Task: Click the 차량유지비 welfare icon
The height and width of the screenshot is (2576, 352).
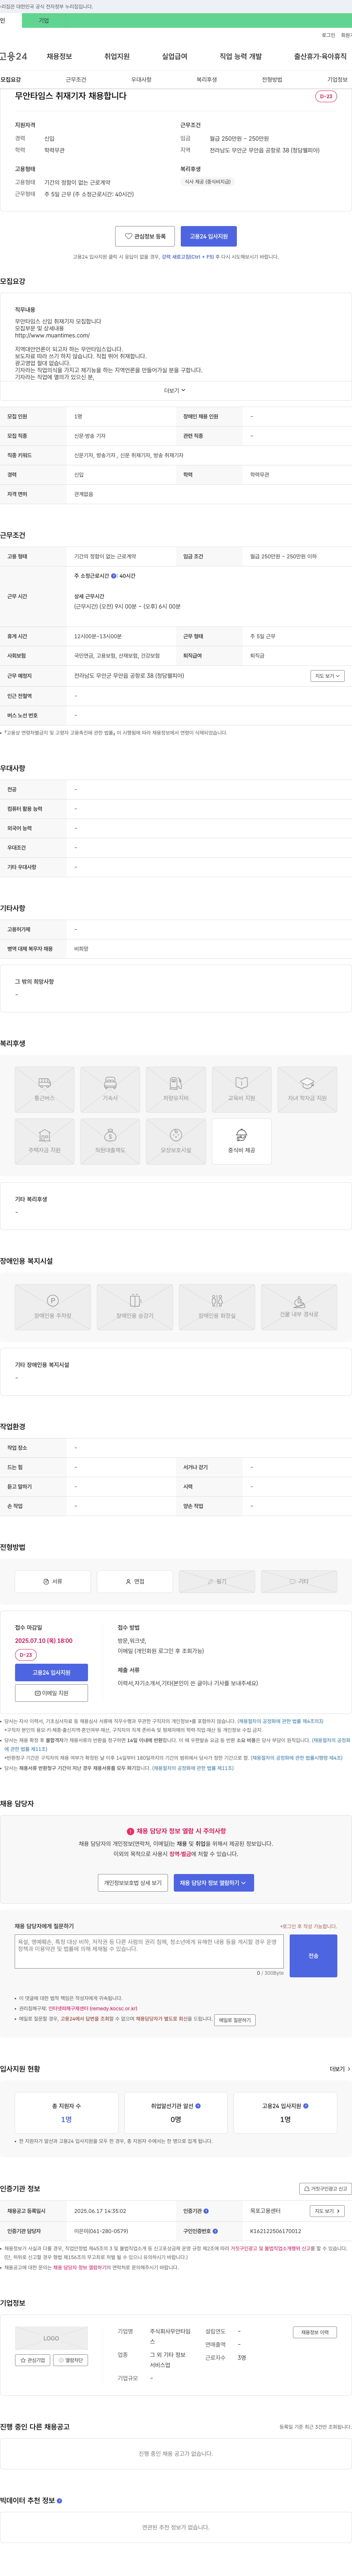Action: tap(176, 1090)
